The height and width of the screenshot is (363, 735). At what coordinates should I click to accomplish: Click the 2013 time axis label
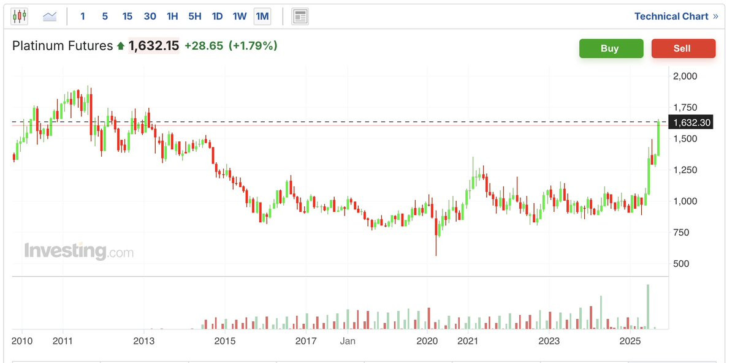(144, 340)
